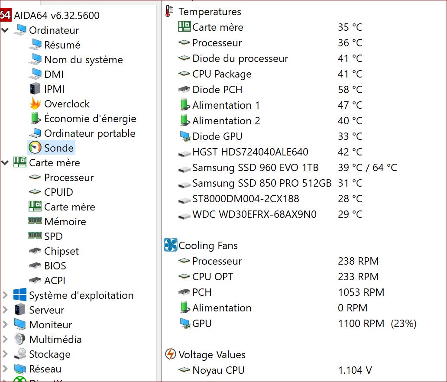This screenshot has width=447, height=382.
Task: Select Samsung SSD 960 EVO 1TB row
Action: [287, 167]
